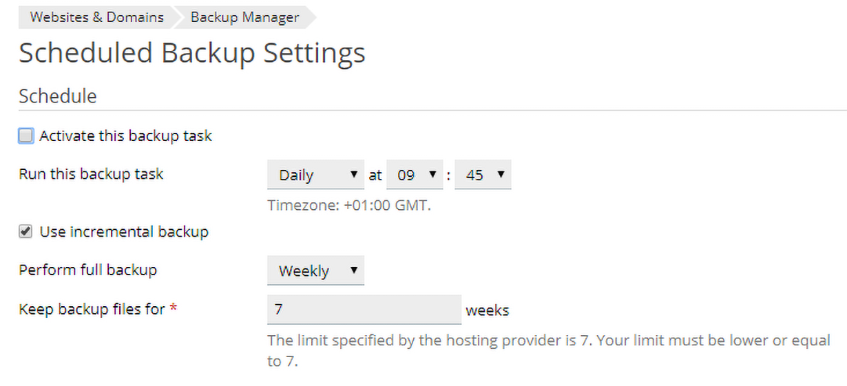Click the Scheduled Backup Settings page heading
Screen dimensions: 847x386
191,54
